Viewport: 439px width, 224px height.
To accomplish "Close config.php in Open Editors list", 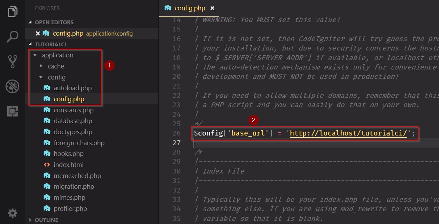I will [38, 33].
